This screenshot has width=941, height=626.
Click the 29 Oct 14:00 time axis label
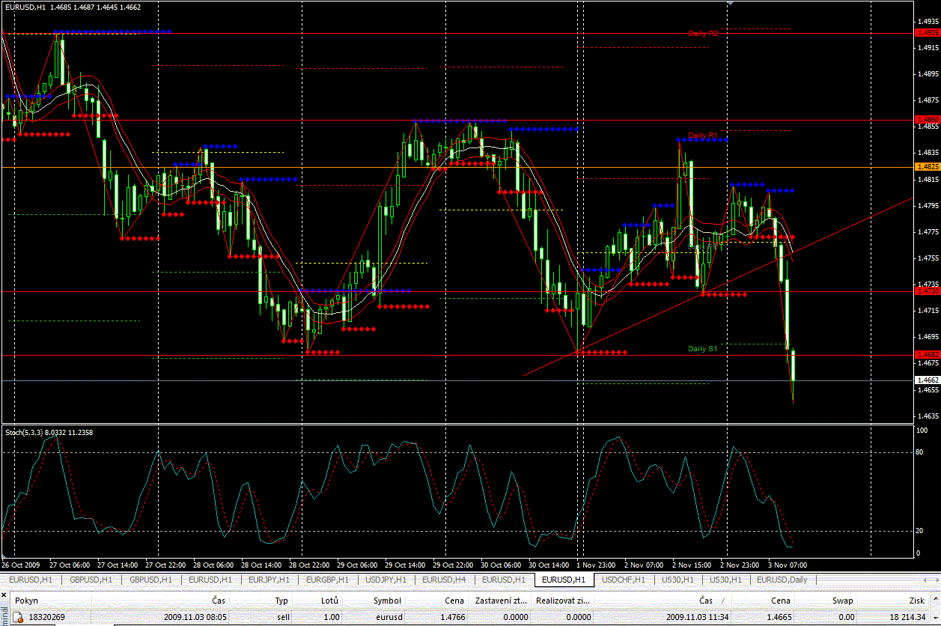(405, 565)
